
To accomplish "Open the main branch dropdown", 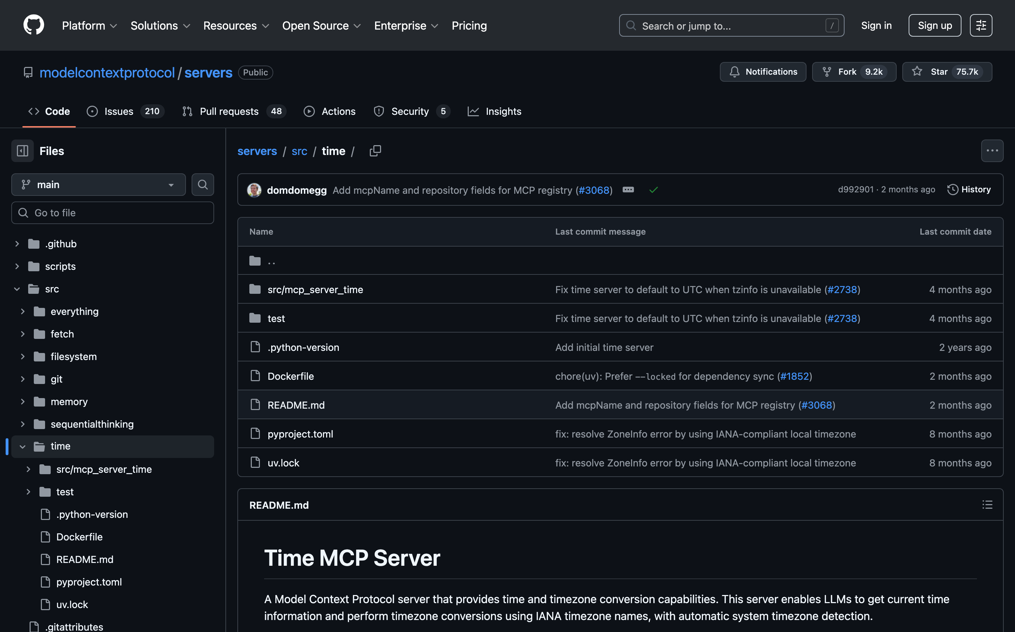I will pos(99,185).
